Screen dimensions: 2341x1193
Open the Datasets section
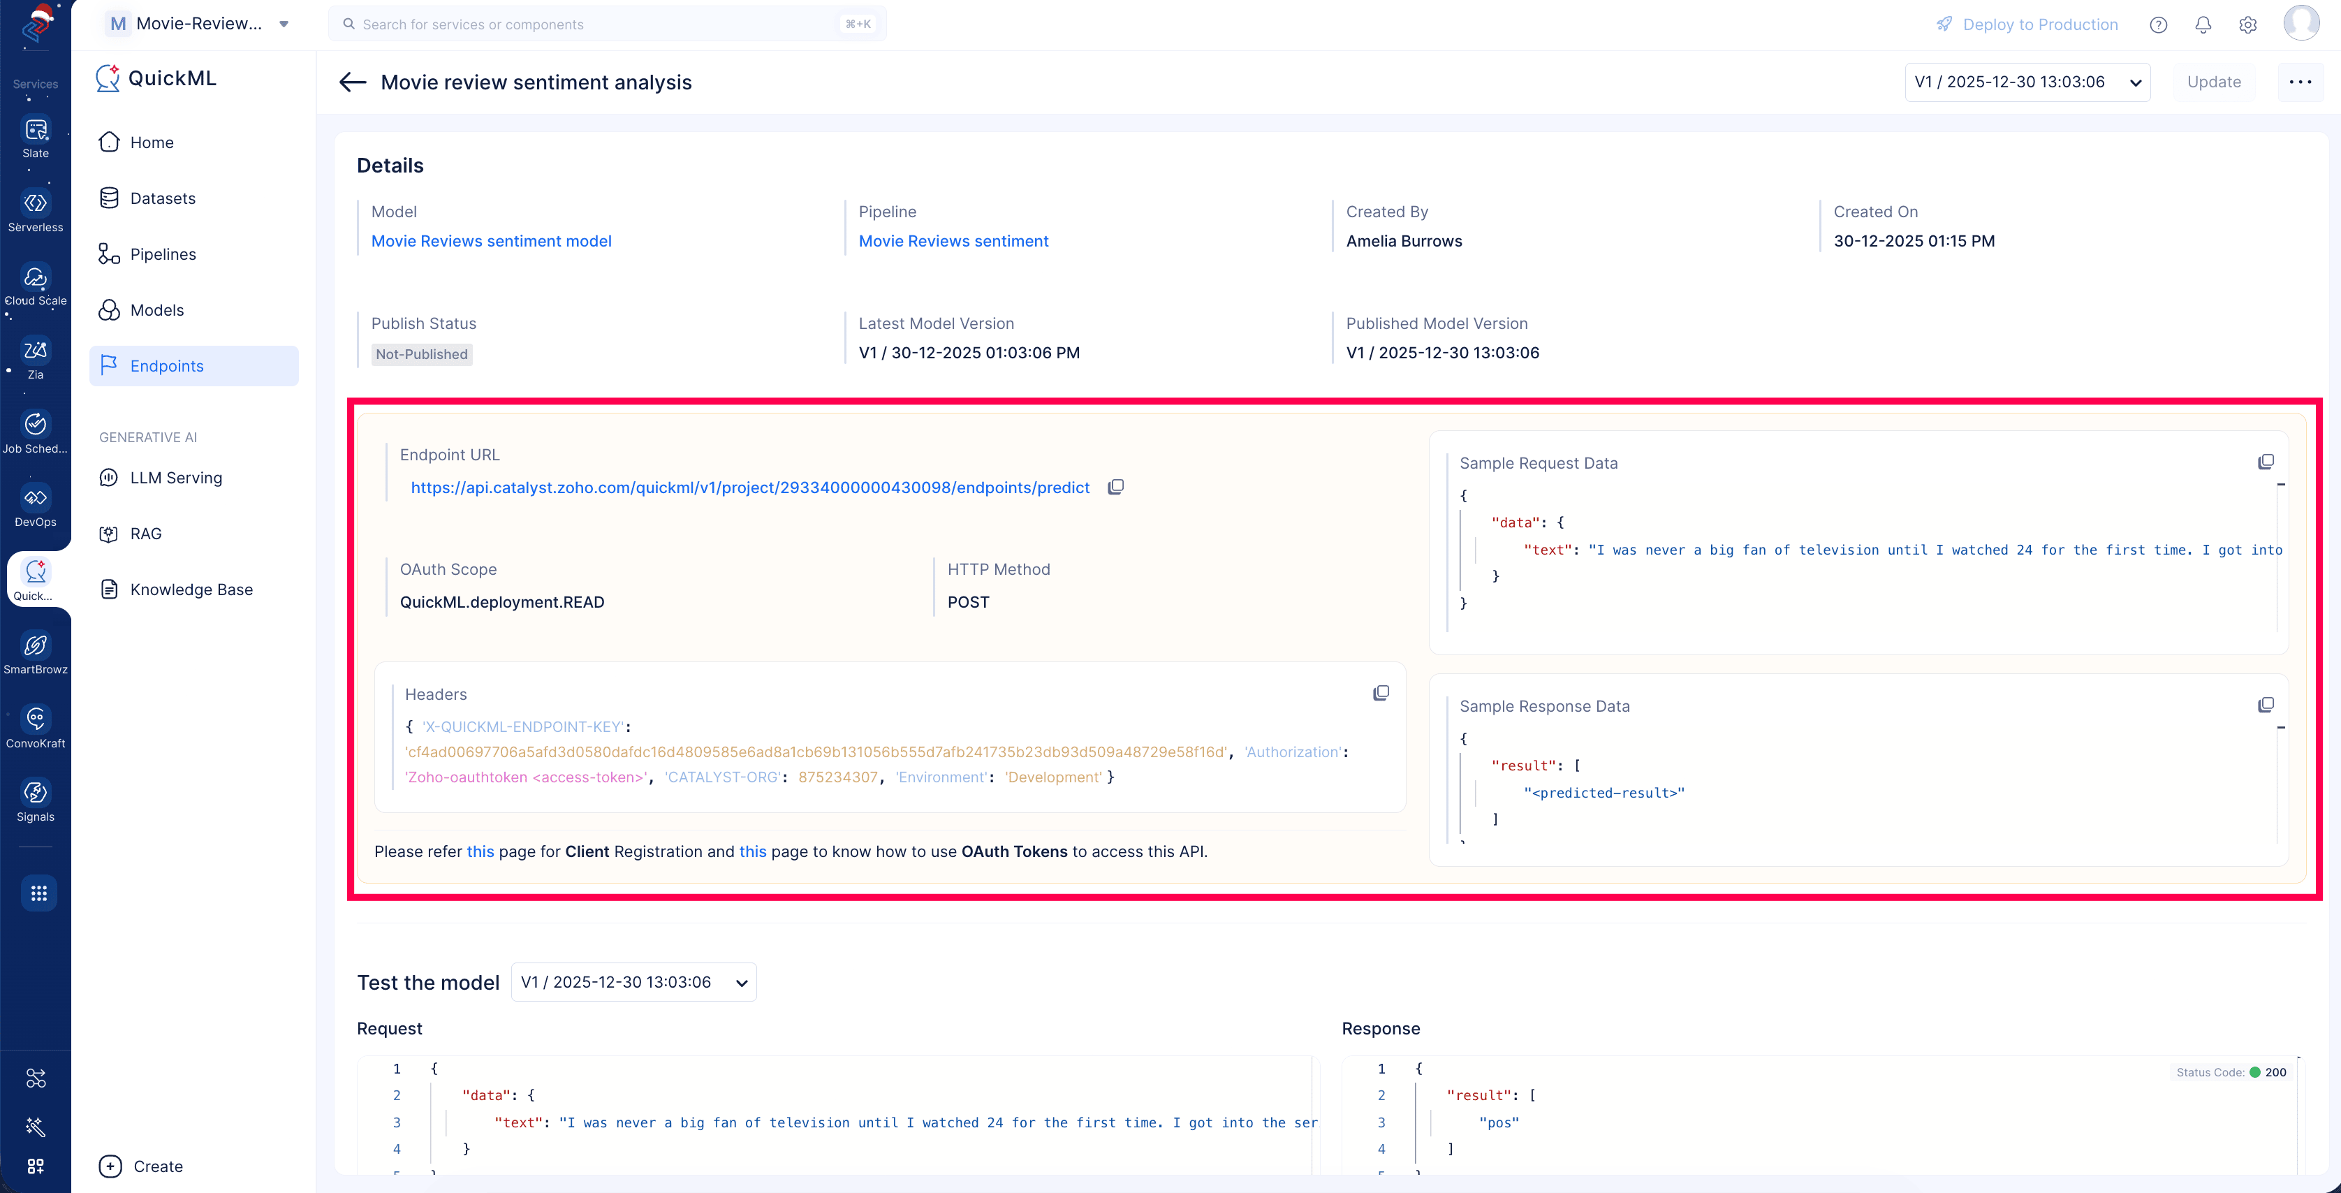click(193, 198)
